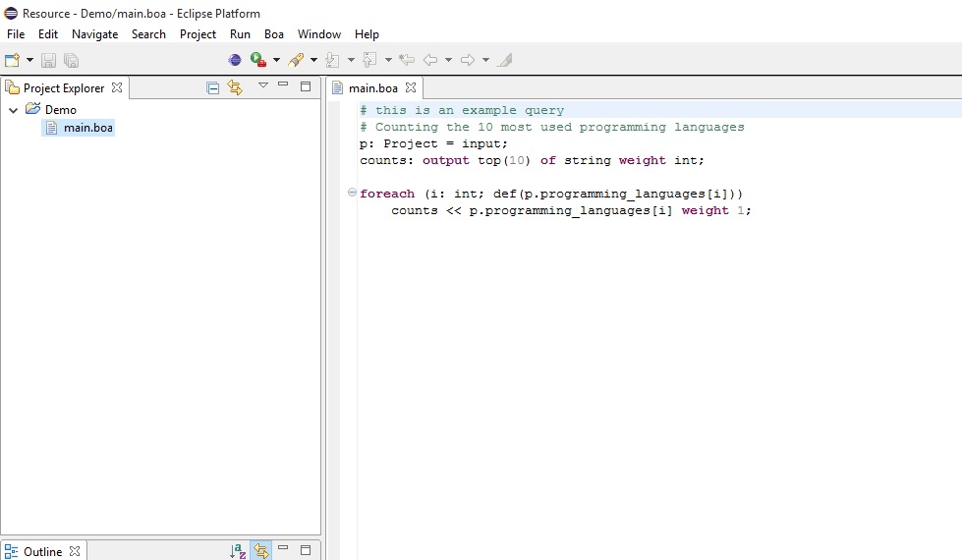
Task: Minimize the Project Explorer panel
Action: coord(283,85)
